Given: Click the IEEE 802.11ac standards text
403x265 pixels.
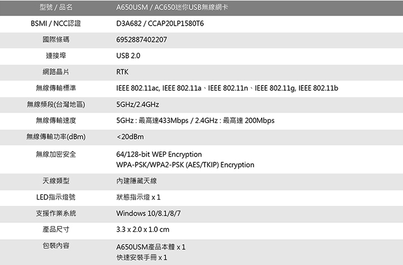Looking at the screenshot, I should tap(138, 88).
